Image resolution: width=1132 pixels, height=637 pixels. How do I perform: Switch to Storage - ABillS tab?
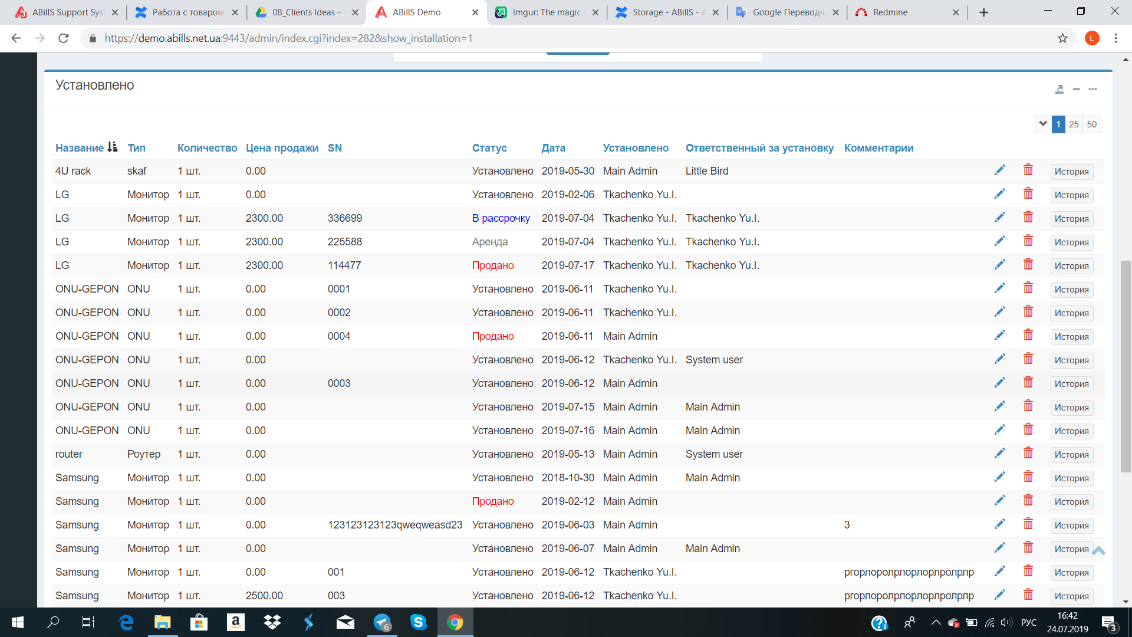click(x=666, y=12)
